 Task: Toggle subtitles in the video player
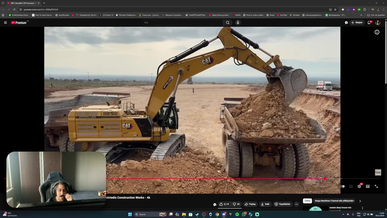pyautogui.click(x=351, y=187)
